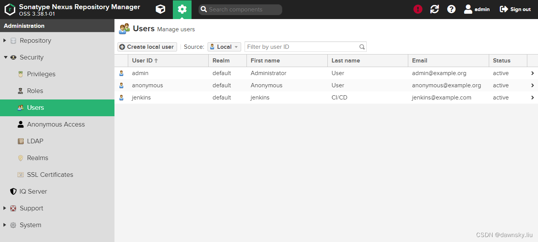Click the chevron on admin row
Image resolution: width=538 pixels, height=242 pixels.
pyautogui.click(x=532, y=73)
